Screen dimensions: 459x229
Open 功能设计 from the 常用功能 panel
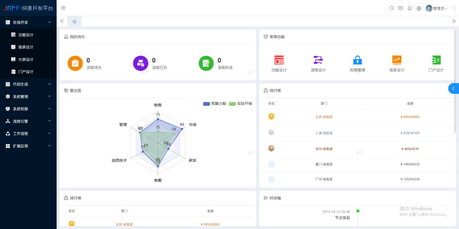pos(279,63)
